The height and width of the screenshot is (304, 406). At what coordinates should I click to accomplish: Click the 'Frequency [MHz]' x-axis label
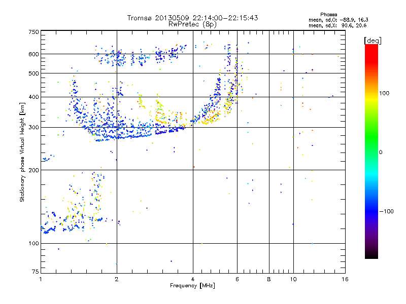click(x=192, y=286)
